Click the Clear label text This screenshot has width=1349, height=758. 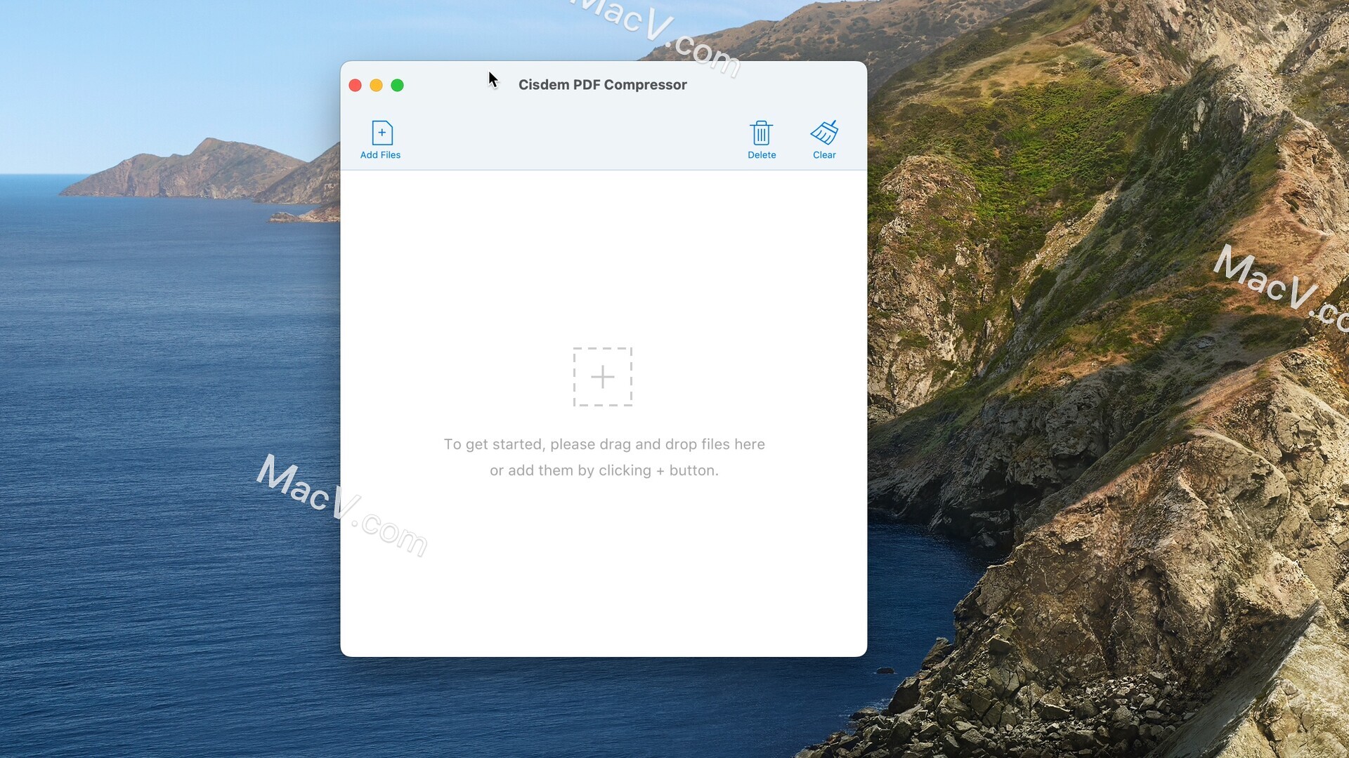(823, 155)
